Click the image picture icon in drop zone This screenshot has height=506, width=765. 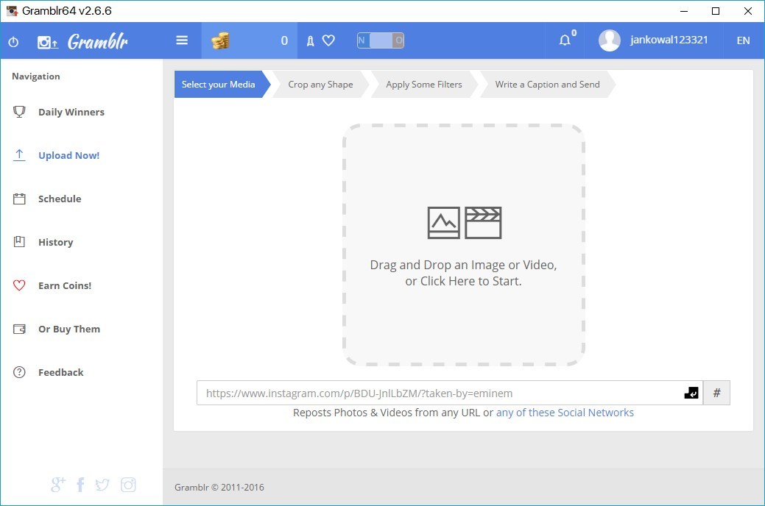(443, 223)
